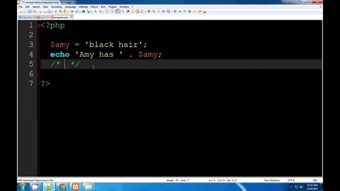Image resolution: width=340 pixels, height=191 pixels.
Task: Click the closing */ comment marker on line 5
Action: pyautogui.click(x=75, y=64)
